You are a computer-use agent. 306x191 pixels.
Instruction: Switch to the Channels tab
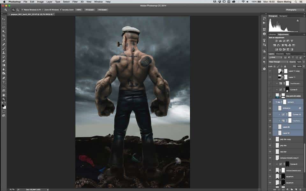tap(280, 54)
